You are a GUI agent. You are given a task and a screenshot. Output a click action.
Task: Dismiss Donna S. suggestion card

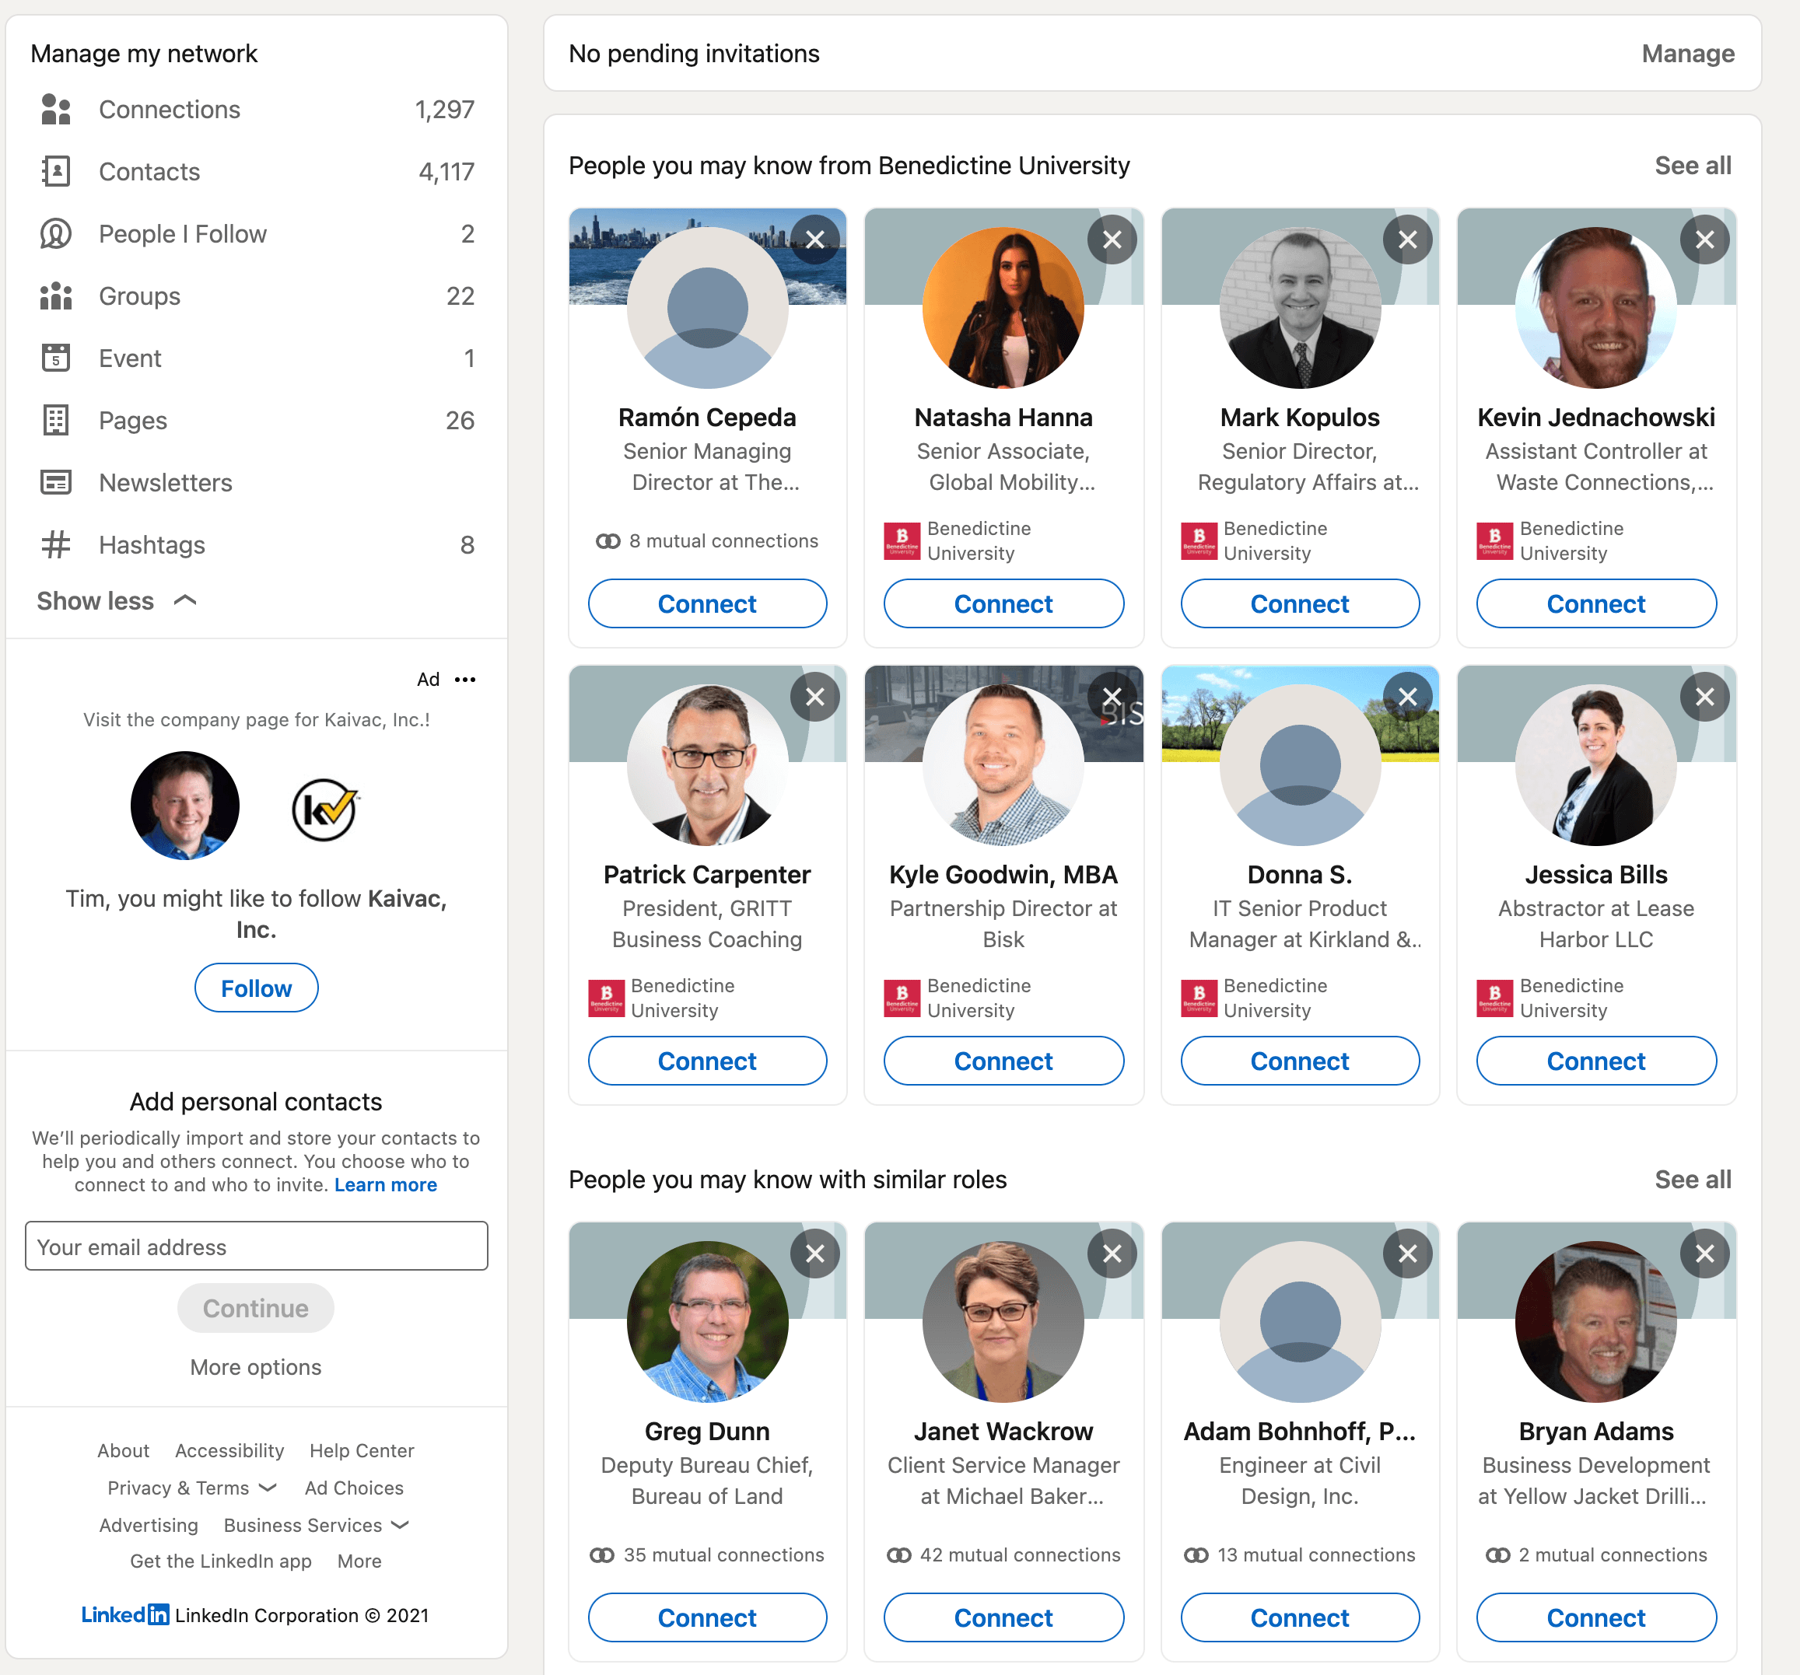coord(1408,697)
